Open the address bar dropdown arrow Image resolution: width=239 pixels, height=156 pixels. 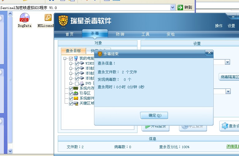pyautogui.click(x=172, y=7)
